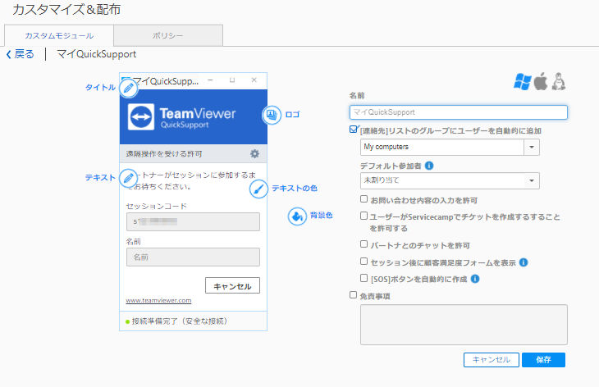
Task: Click info icon beside [SOS]ボタン option
Action: [475, 279]
